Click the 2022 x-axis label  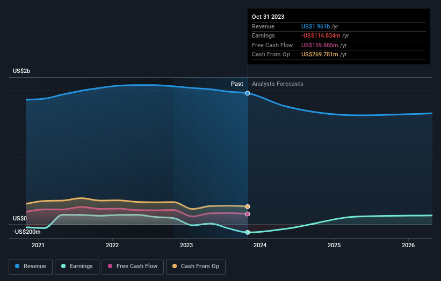[112, 245]
